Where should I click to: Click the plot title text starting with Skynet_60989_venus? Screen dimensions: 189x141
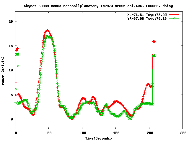point(98,6)
